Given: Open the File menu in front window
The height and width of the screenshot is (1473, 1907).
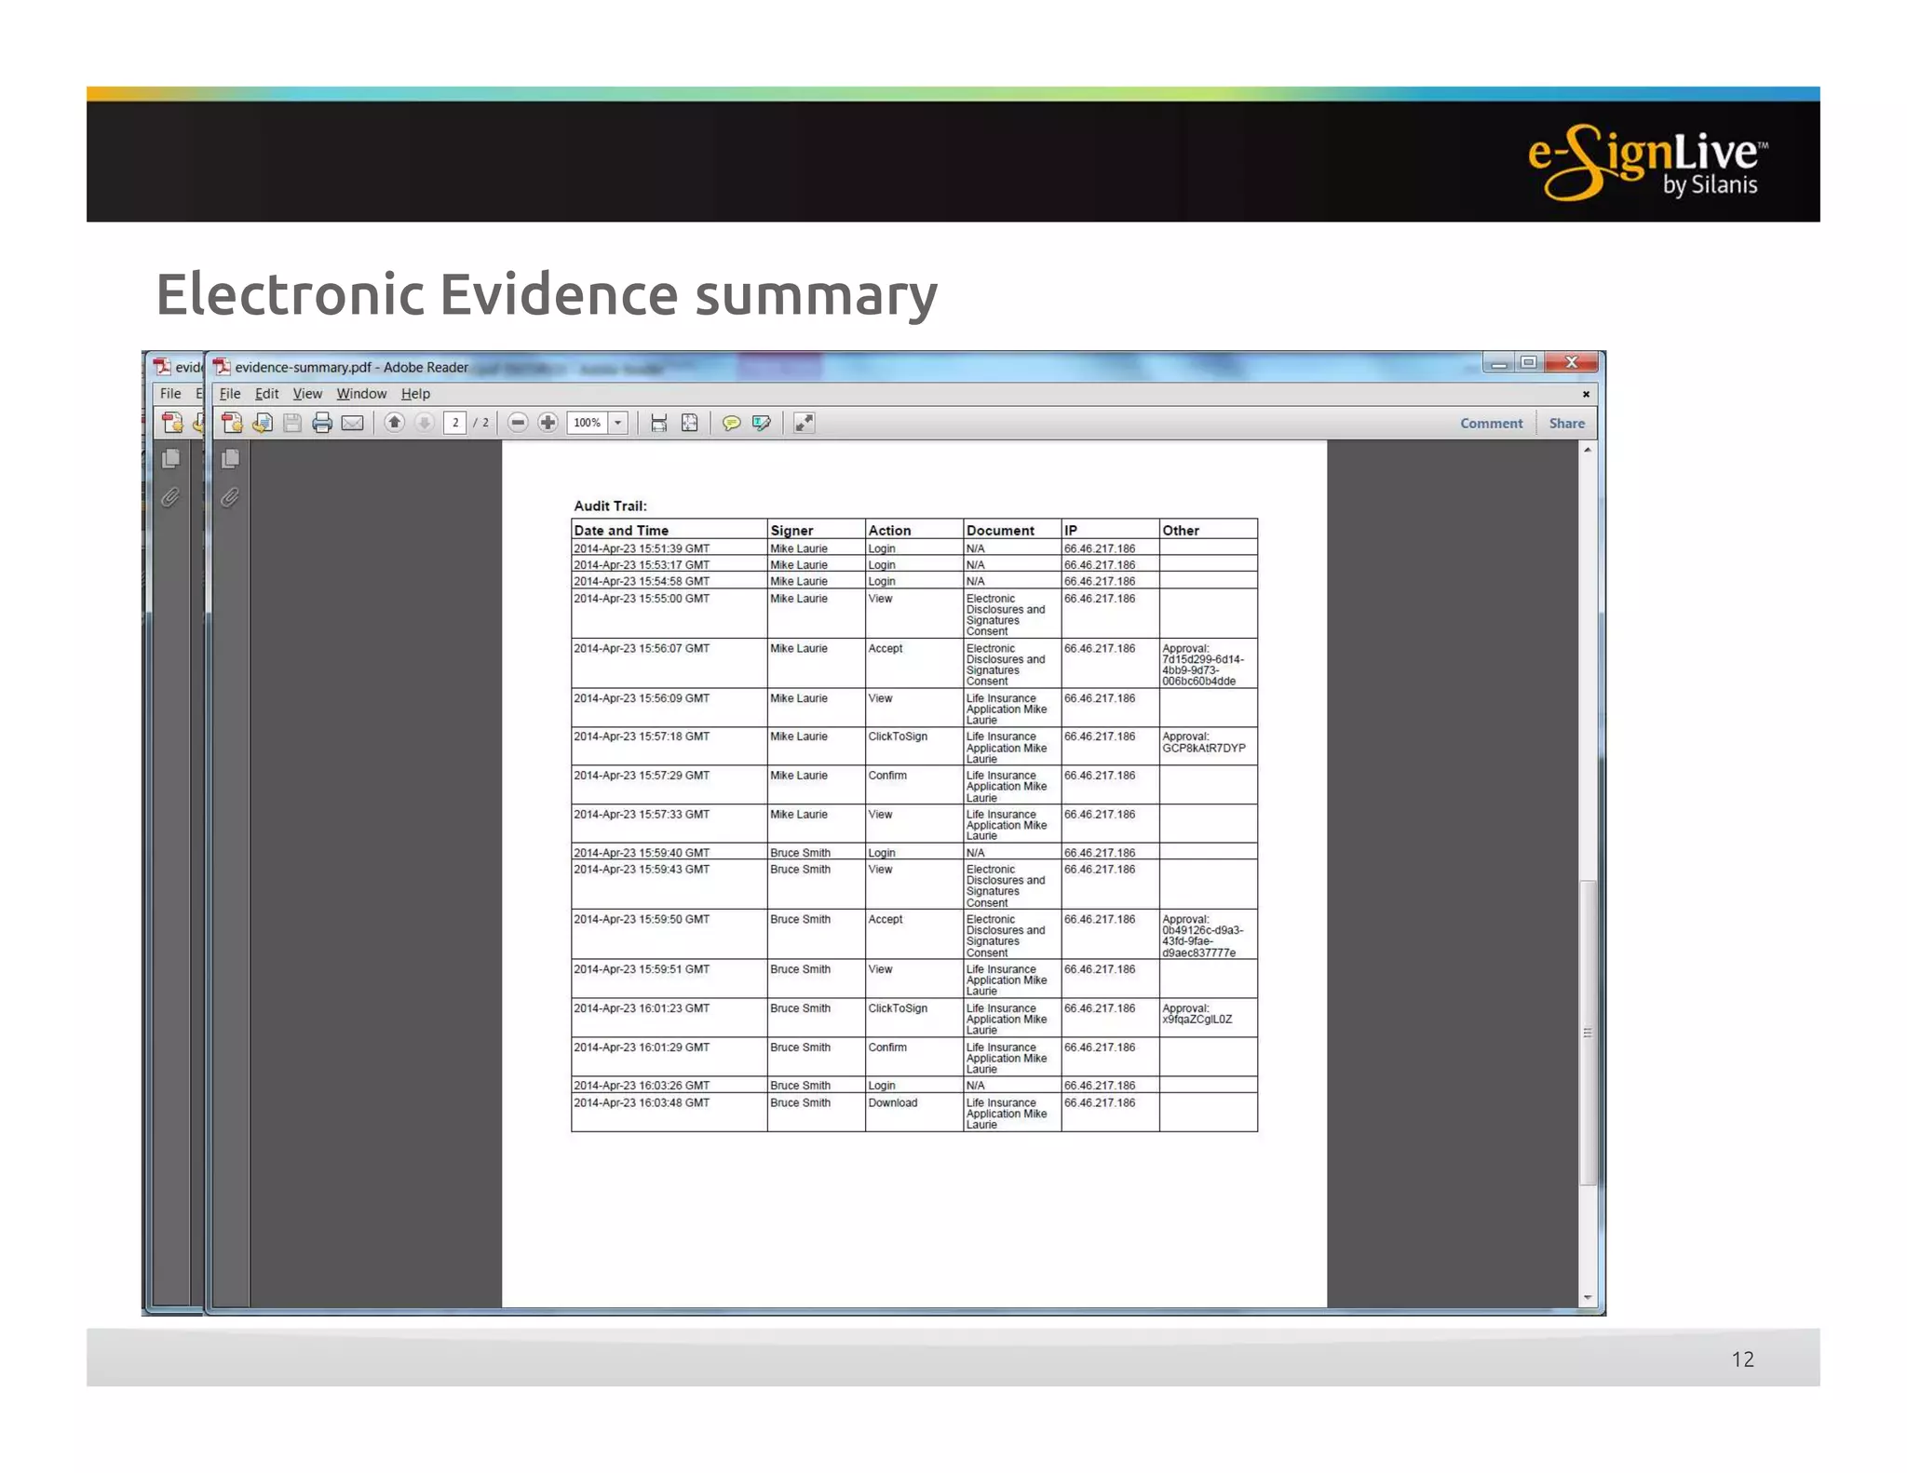Looking at the screenshot, I should pos(229,394).
